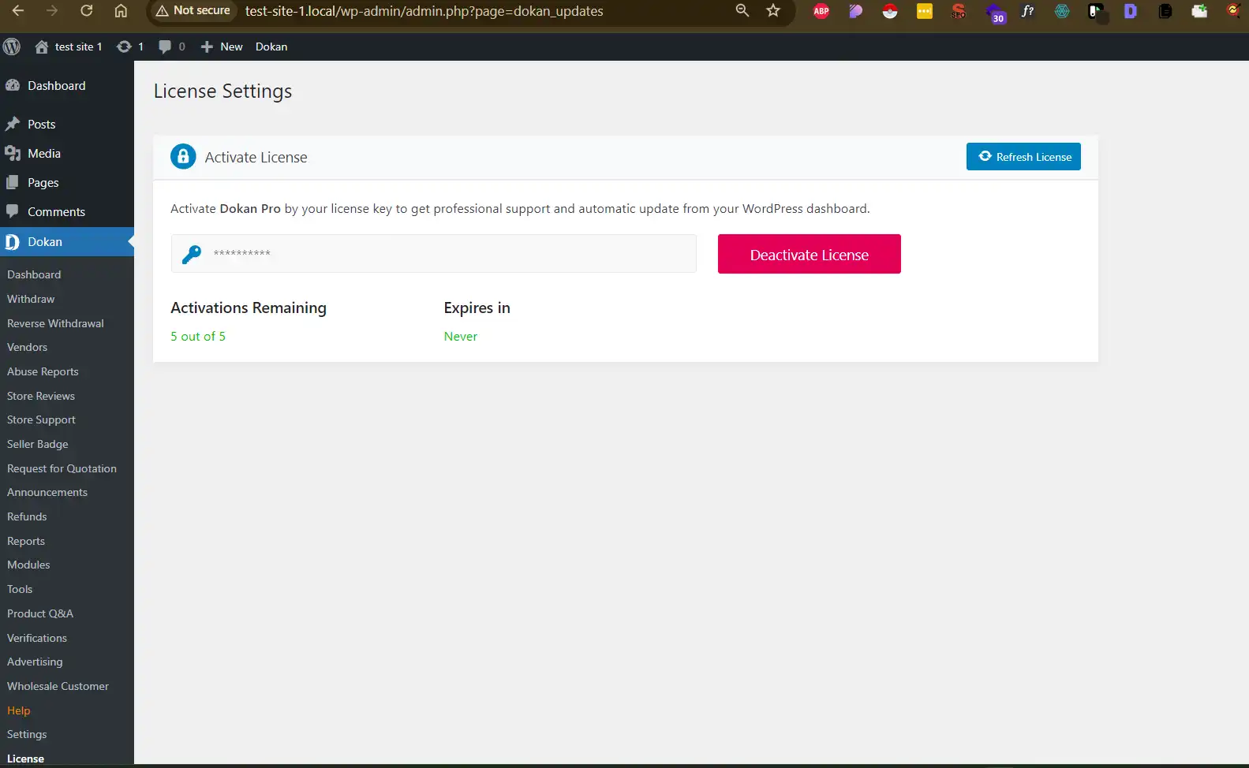
Task: Click the masked license key field
Action: click(434, 253)
